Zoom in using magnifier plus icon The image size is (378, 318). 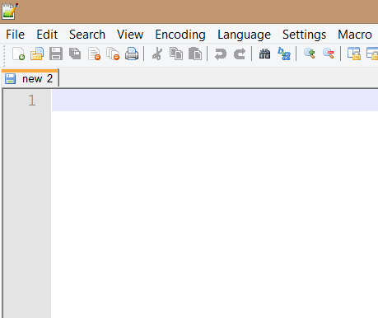(310, 54)
